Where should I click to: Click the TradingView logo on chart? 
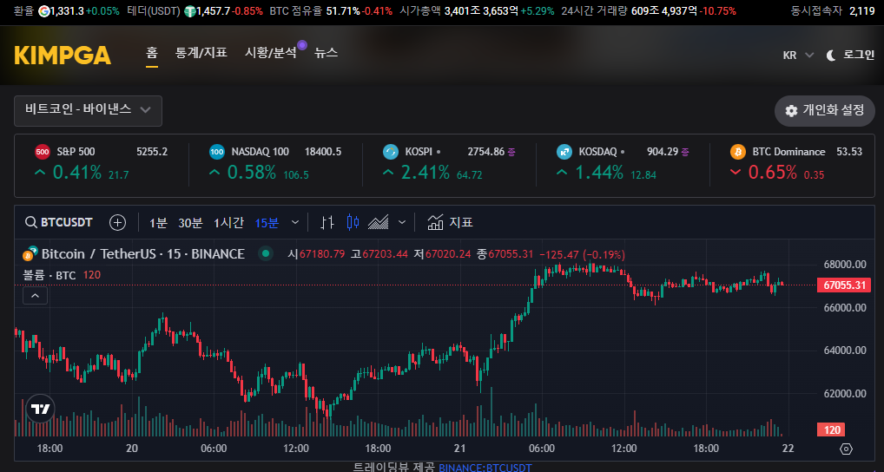coord(41,409)
